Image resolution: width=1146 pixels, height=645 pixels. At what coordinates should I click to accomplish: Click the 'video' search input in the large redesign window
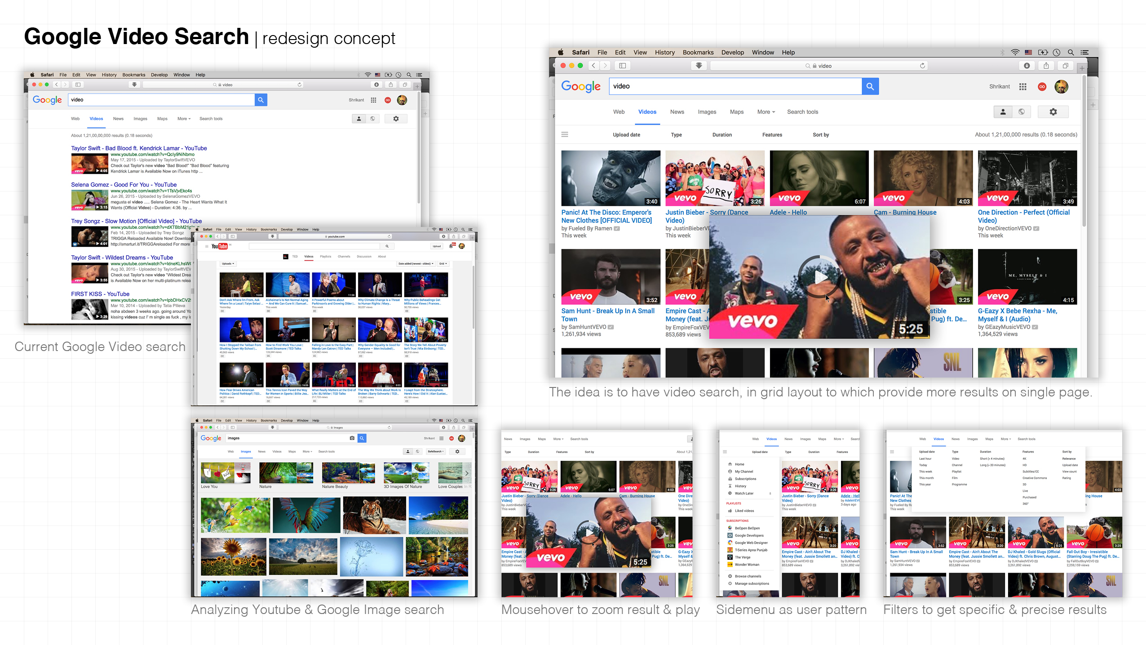[x=735, y=86]
